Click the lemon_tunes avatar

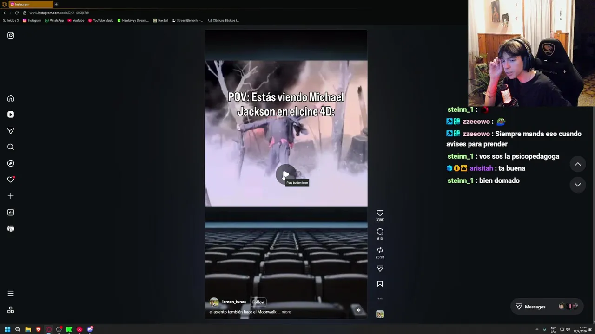(x=214, y=302)
